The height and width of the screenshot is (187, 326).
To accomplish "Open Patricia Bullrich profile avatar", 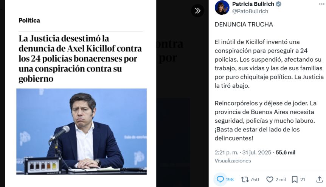I will pyautogui.click(x=222, y=8).
